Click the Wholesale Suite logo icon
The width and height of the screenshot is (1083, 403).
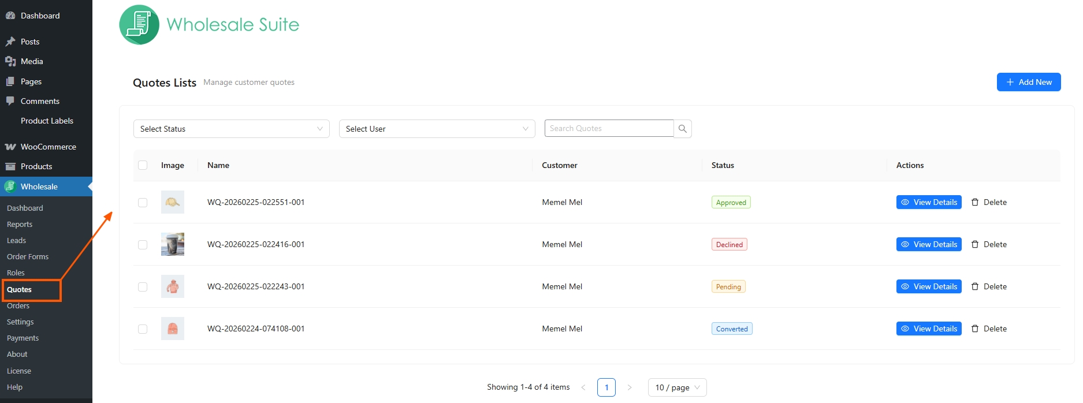tap(139, 25)
